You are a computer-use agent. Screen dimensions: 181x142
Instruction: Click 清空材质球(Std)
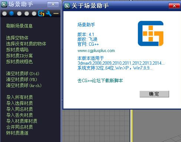tap(23, 74)
